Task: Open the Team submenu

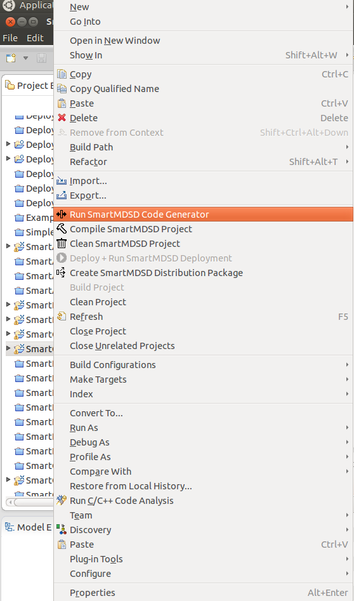Action: (x=203, y=515)
